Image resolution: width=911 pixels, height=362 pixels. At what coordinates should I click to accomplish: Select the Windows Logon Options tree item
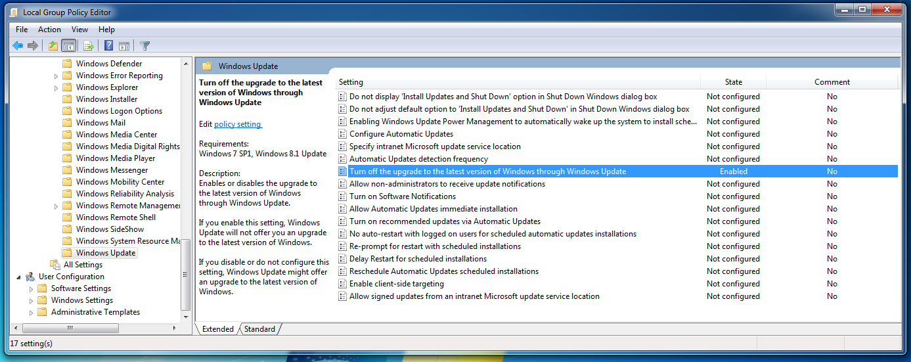[x=119, y=111]
